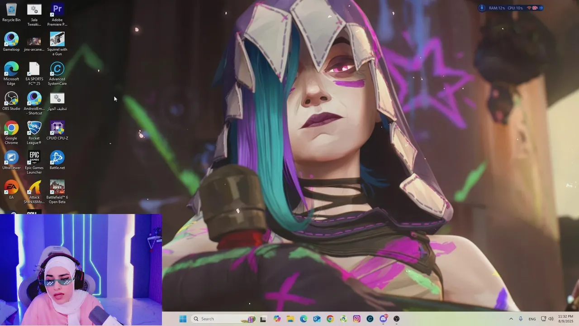Click the red screen recorder widget icon
The width and height of the screenshot is (579, 326).
point(535,8)
